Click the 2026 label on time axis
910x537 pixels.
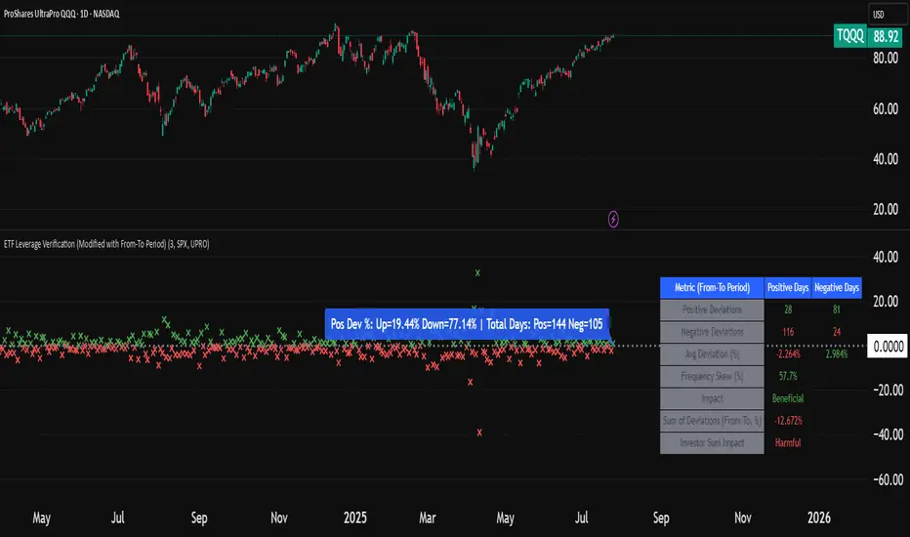(x=818, y=517)
